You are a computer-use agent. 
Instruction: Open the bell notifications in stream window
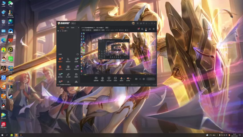150,29
